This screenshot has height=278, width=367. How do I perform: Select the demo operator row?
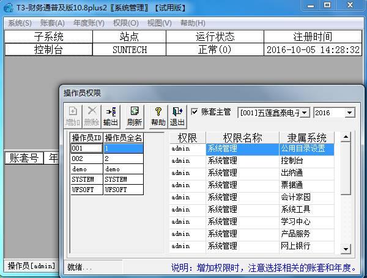[x=106, y=169]
